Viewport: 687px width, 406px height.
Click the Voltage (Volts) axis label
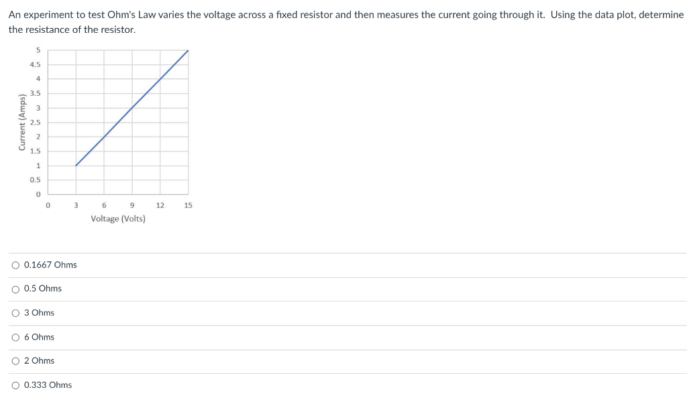(118, 218)
